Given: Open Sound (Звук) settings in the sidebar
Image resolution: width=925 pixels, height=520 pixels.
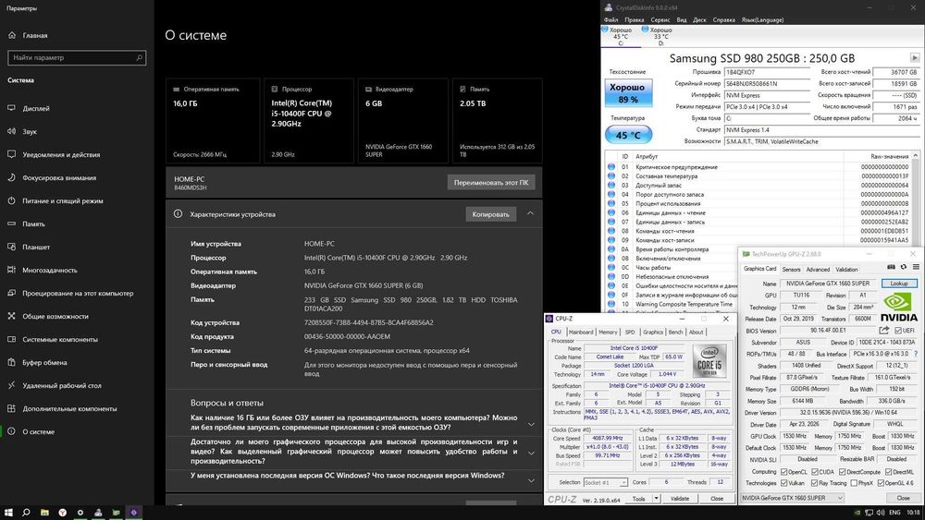Looking at the screenshot, I should pos(30,131).
